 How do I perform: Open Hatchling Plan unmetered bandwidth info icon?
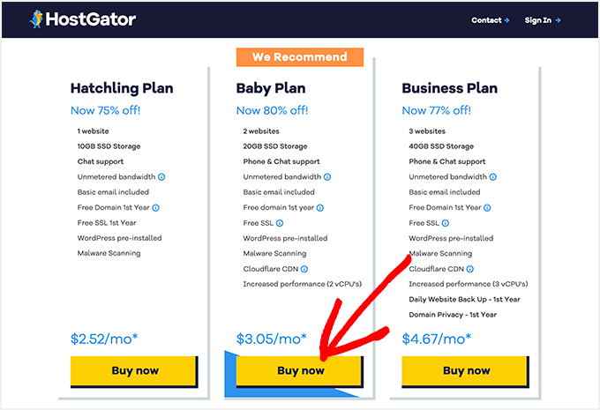[x=161, y=177]
